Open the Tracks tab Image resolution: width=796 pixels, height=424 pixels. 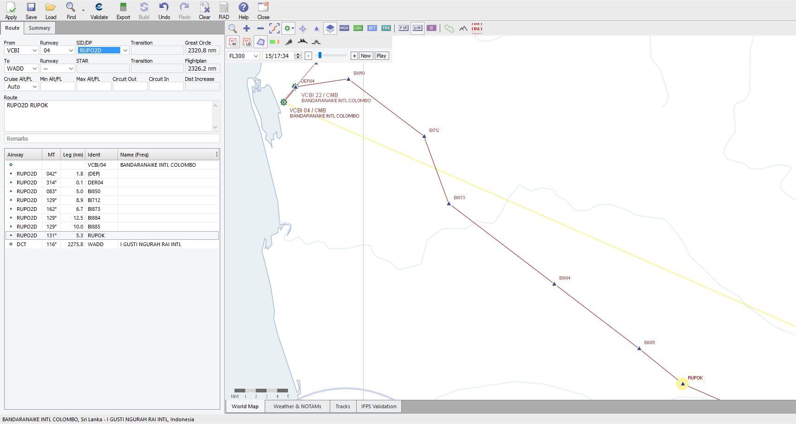[343, 406]
